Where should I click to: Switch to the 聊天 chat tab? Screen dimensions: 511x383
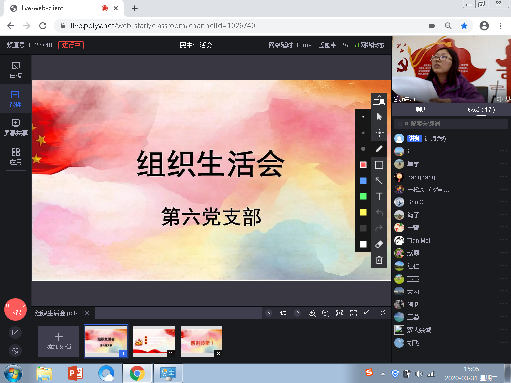[421, 110]
